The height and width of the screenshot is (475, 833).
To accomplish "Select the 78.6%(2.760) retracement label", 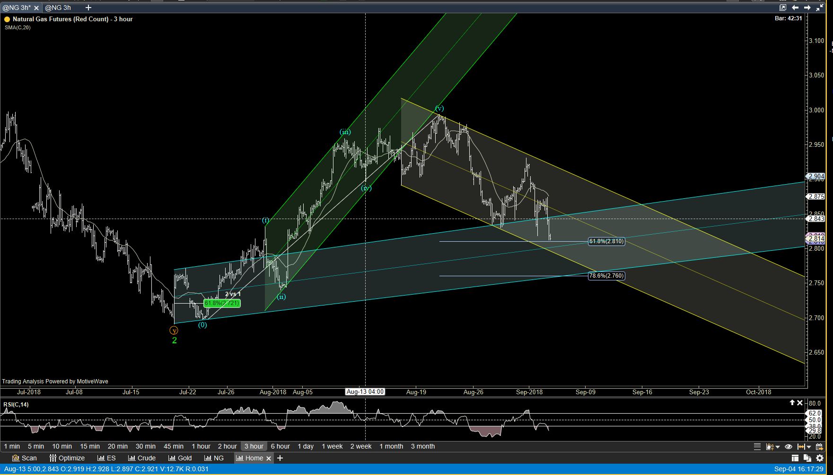I will pyautogui.click(x=606, y=276).
